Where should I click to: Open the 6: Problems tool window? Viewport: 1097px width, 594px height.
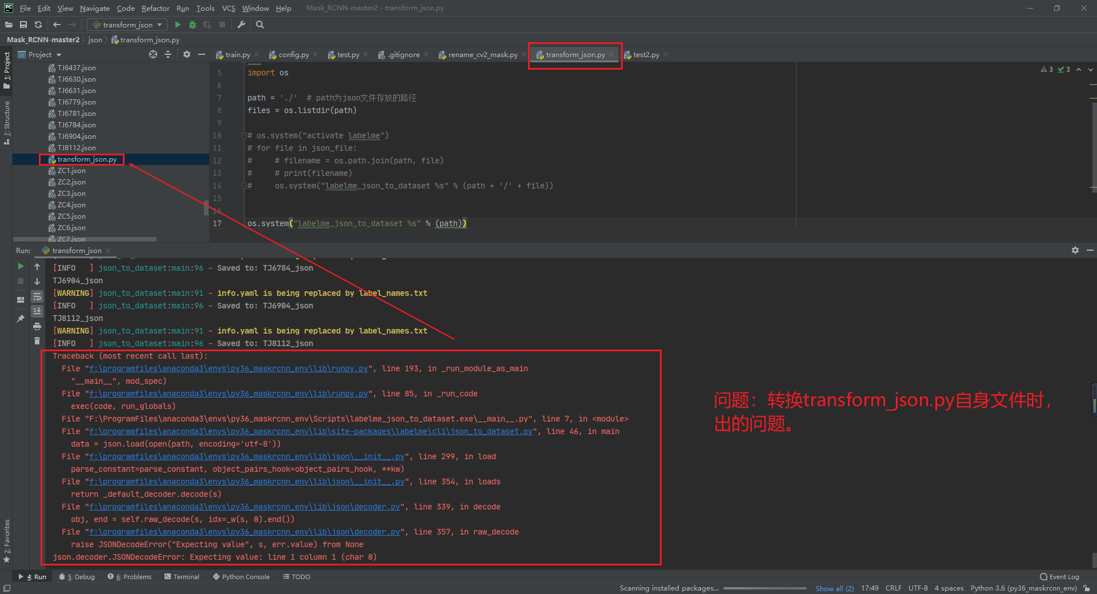(130, 577)
